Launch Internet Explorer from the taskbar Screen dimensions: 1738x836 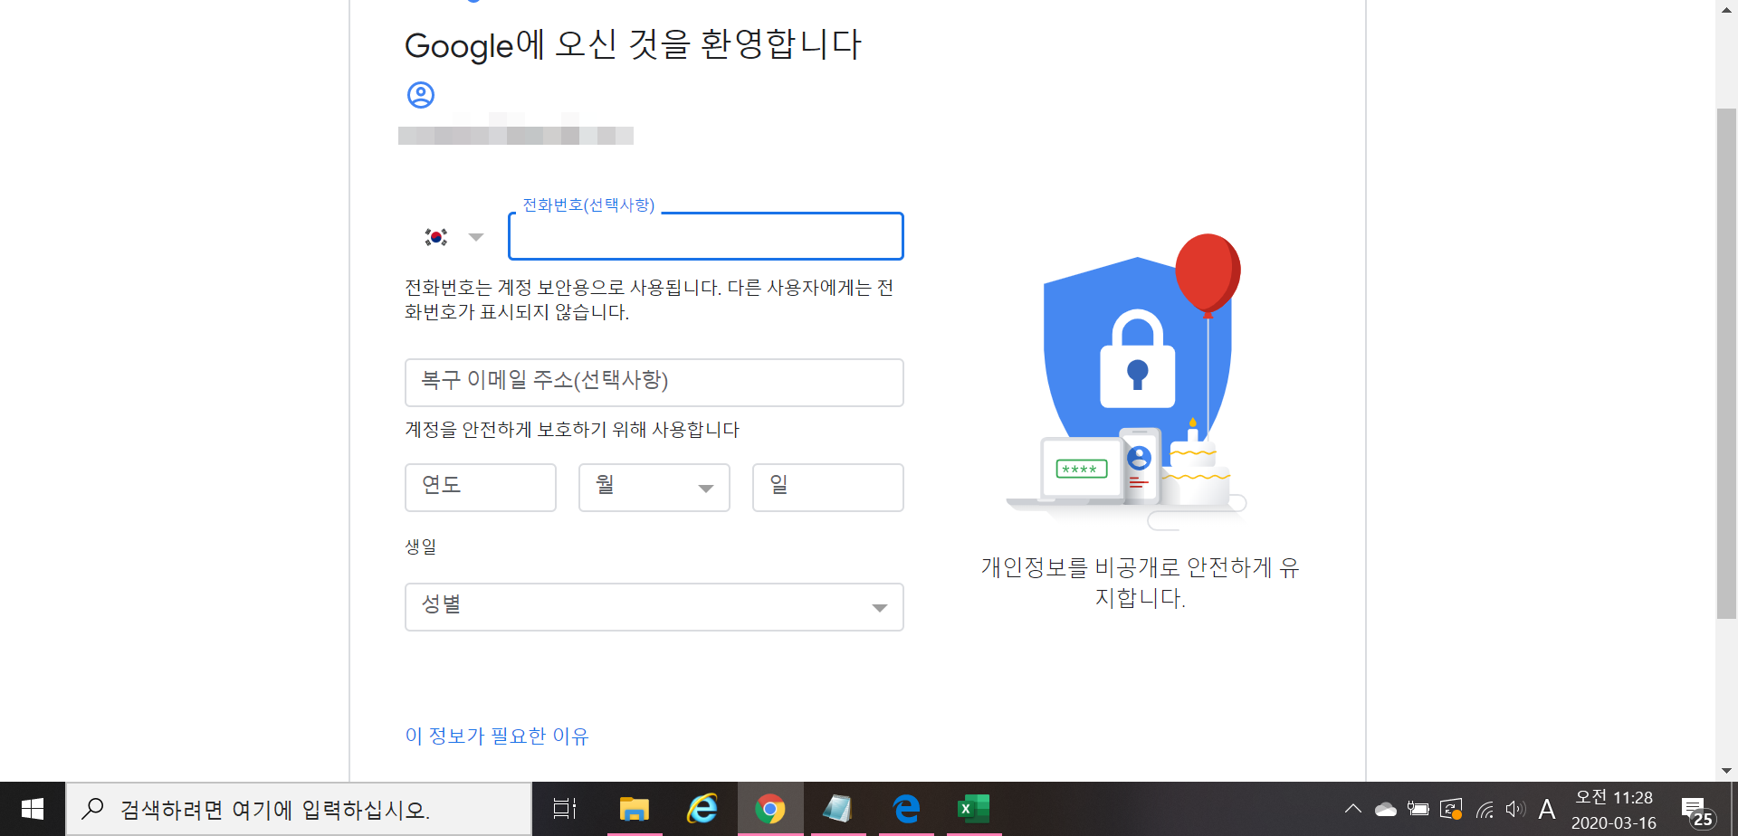[702, 809]
